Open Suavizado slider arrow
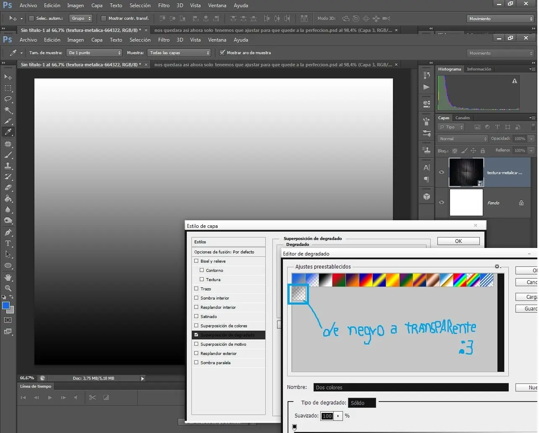The width and height of the screenshot is (539, 433). click(x=338, y=416)
